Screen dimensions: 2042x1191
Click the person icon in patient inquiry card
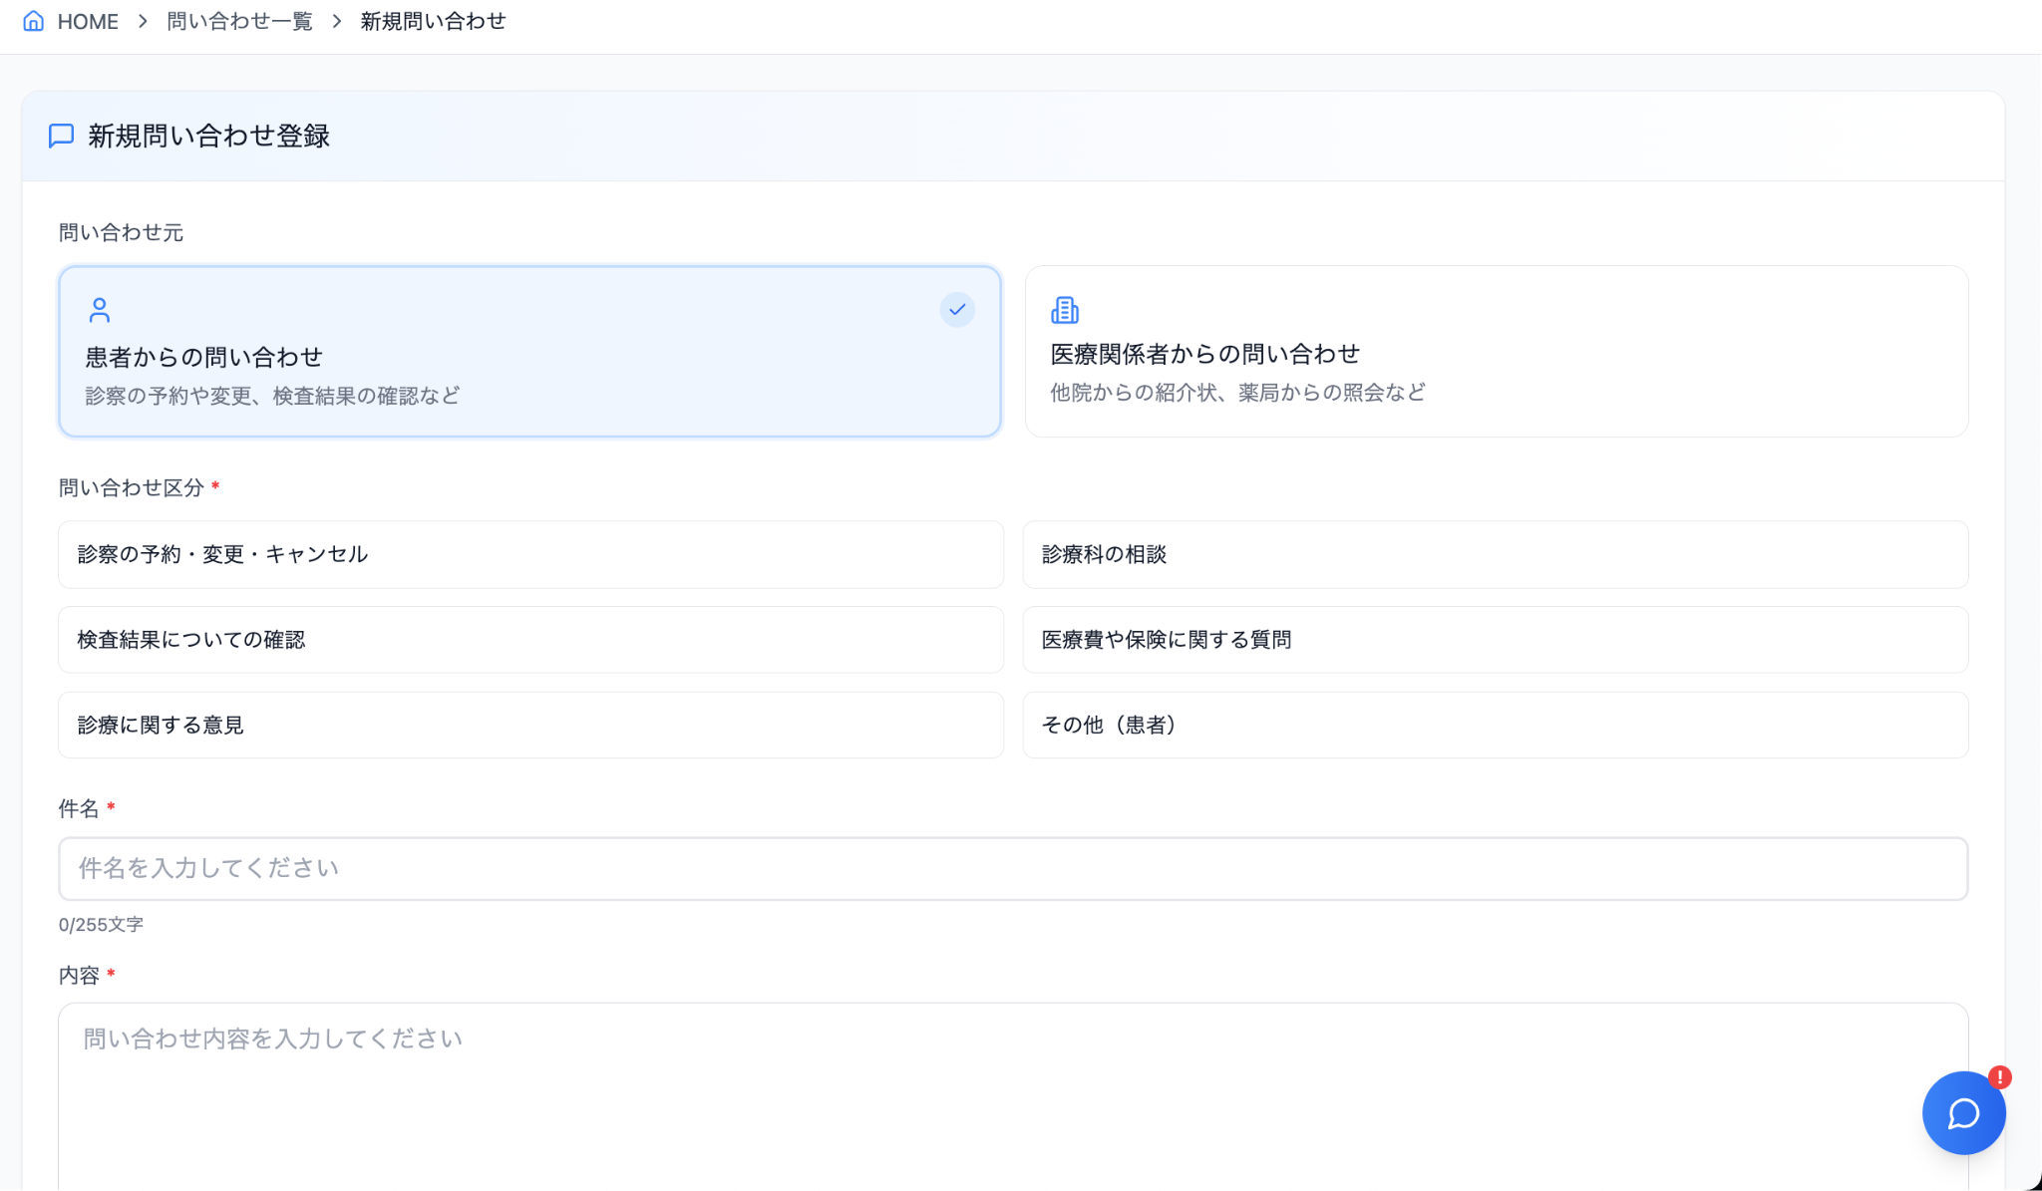coord(100,310)
